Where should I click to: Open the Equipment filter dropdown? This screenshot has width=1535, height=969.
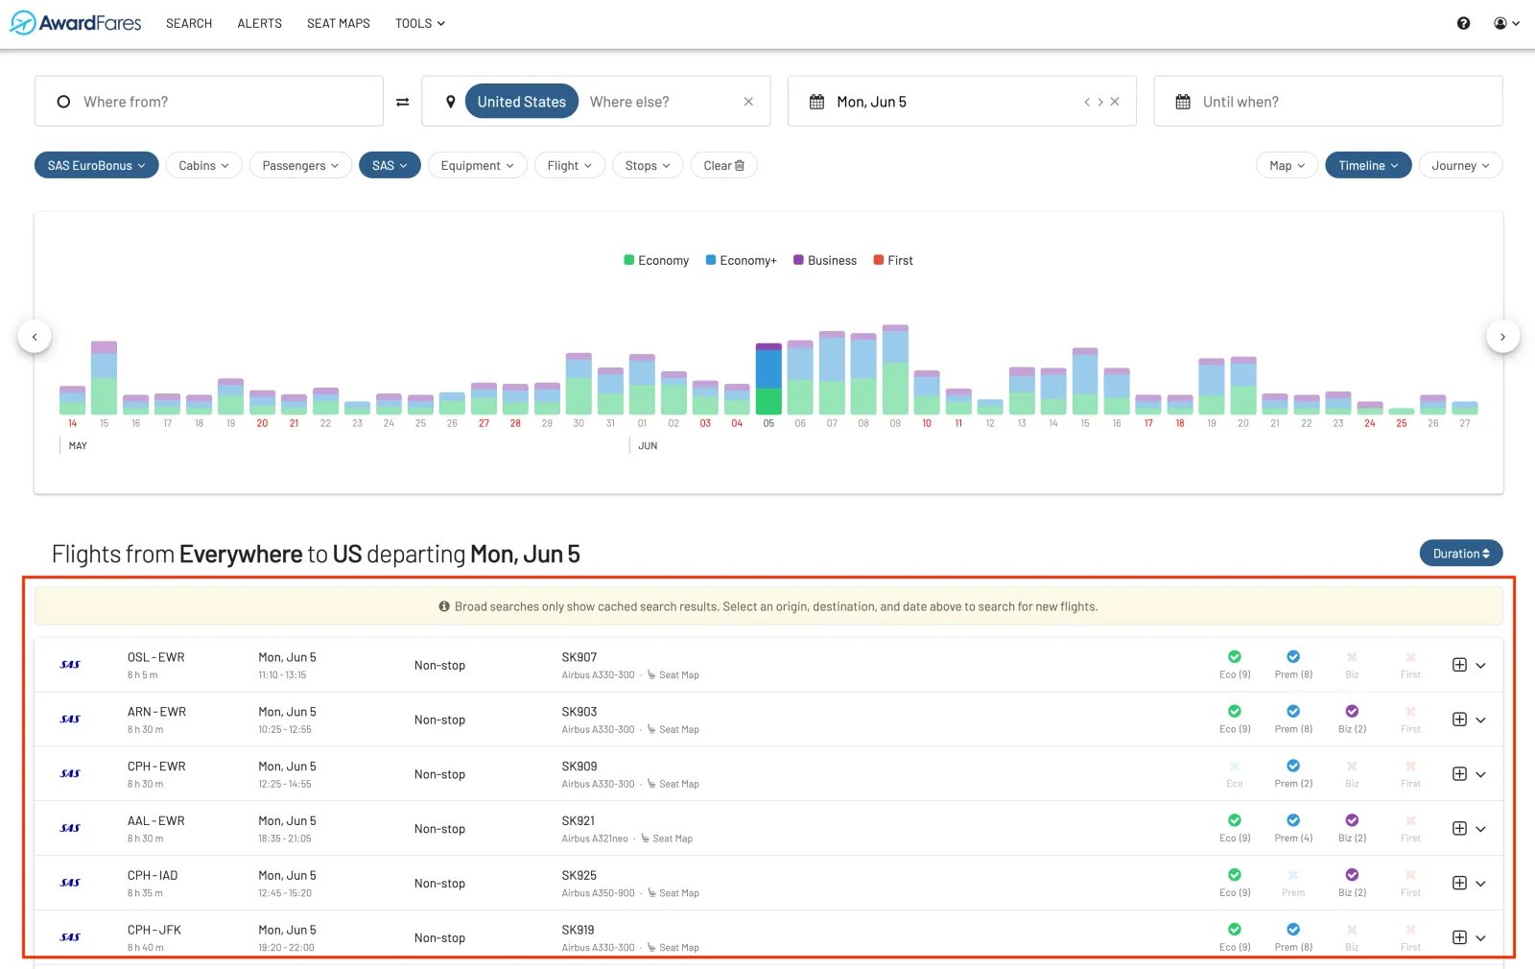(477, 166)
